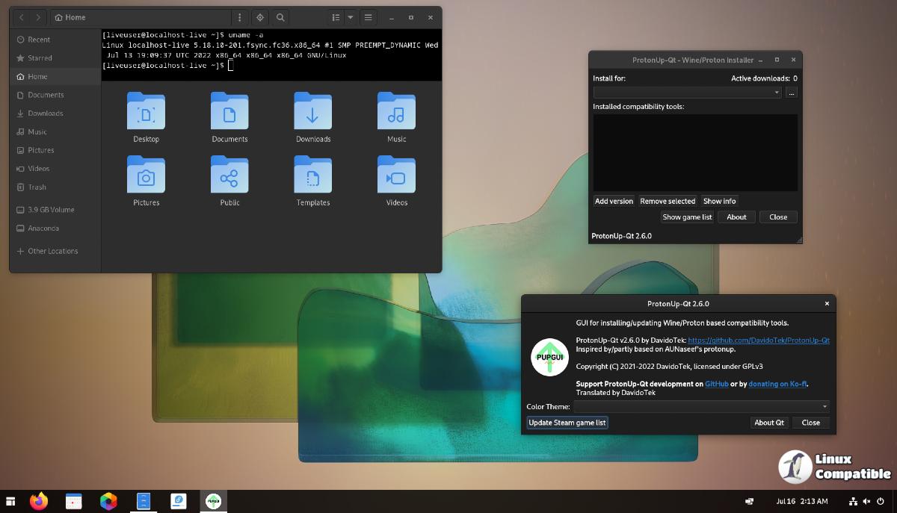Select Trash in the sidebar
This screenshot has width=897, height=513.
tap(37, 187)
